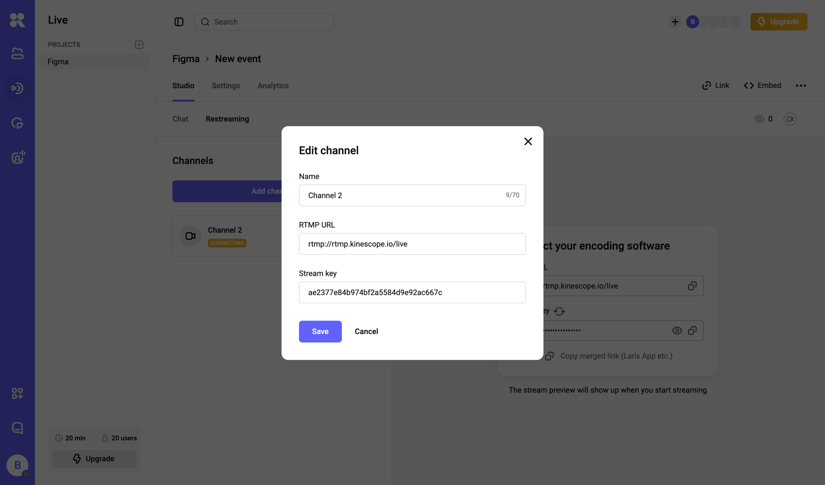This screenshot has width=825, height=485.
Task: Regenerate stream key refresh icon
Action: 559,311
